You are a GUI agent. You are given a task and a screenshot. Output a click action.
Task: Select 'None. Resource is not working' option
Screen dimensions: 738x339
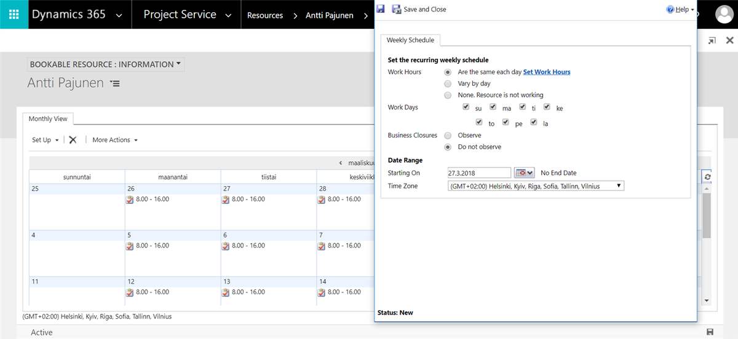[448, 95]
